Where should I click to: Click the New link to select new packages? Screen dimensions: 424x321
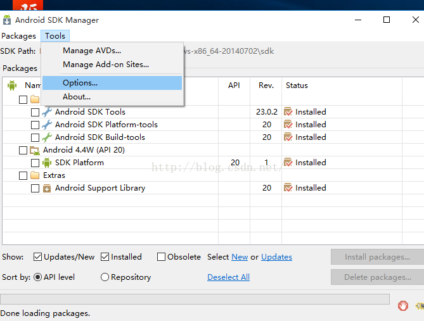240,256
